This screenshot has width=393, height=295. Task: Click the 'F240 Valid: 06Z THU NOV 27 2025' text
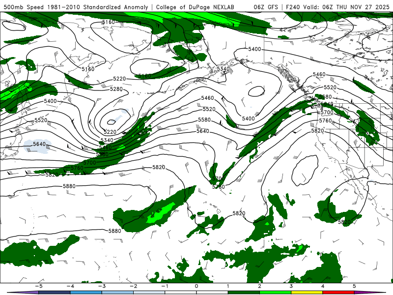point(337,7)
